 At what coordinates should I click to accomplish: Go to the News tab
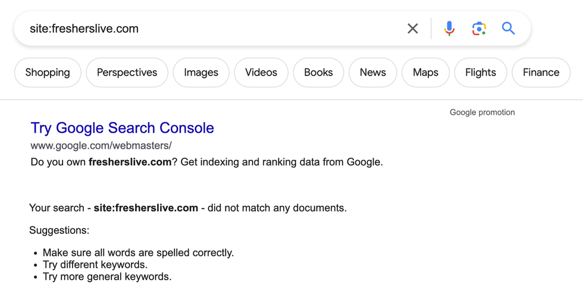[x=372, y=73]
